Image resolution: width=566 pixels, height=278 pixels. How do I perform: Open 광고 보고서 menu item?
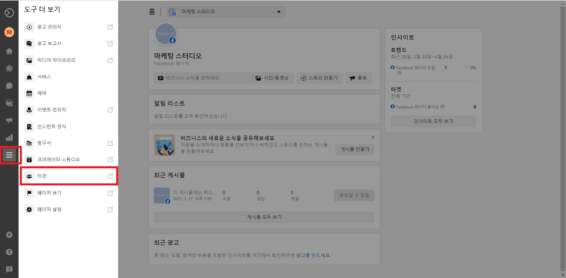tap(68, 44)
